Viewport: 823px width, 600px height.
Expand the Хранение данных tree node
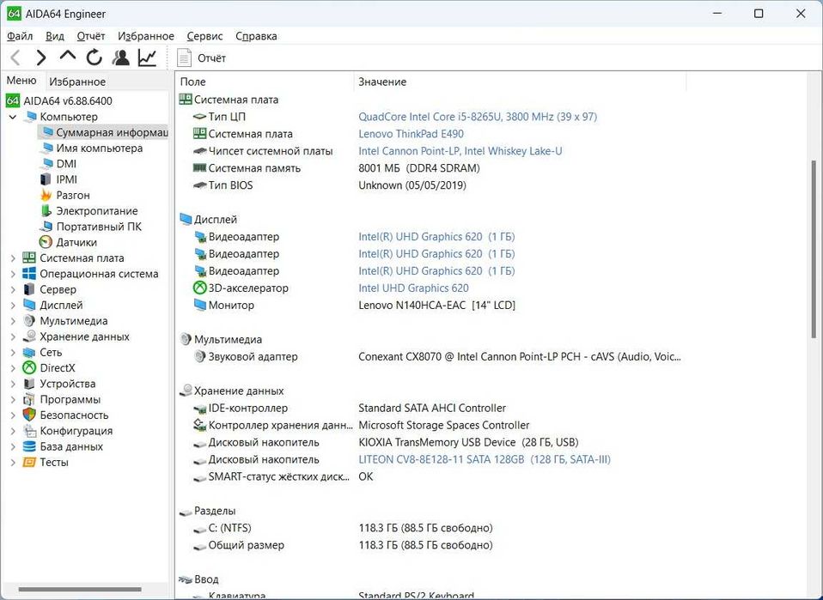13,336
